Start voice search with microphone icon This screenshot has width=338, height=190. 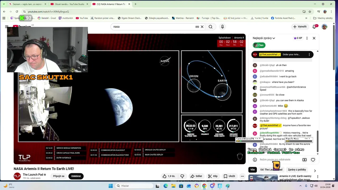222,27
